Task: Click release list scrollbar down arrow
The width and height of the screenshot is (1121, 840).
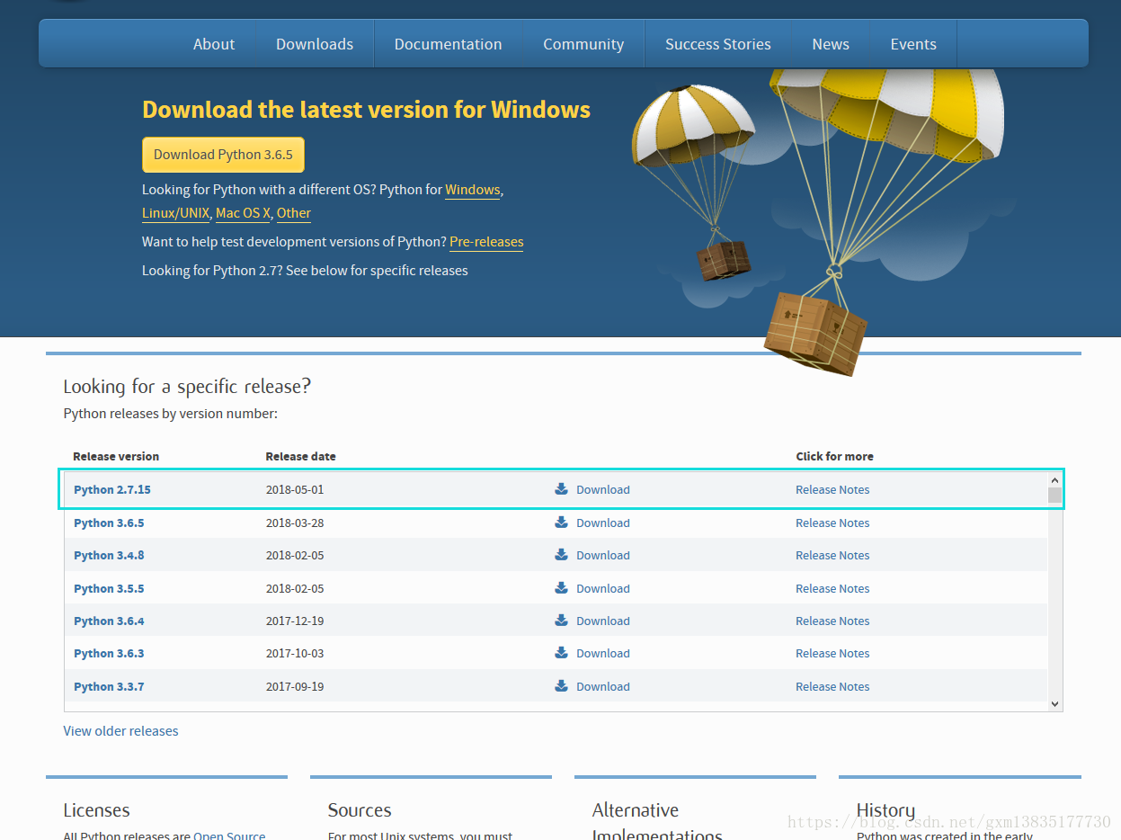Action: (1055, 704)
